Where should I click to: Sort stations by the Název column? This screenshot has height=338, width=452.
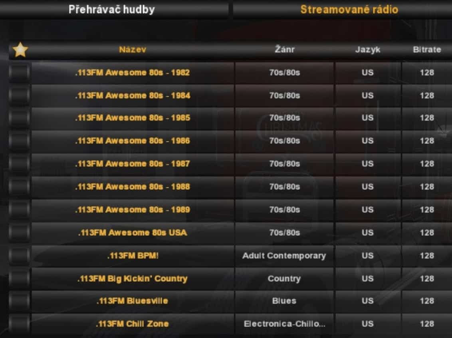coord(133,50)
